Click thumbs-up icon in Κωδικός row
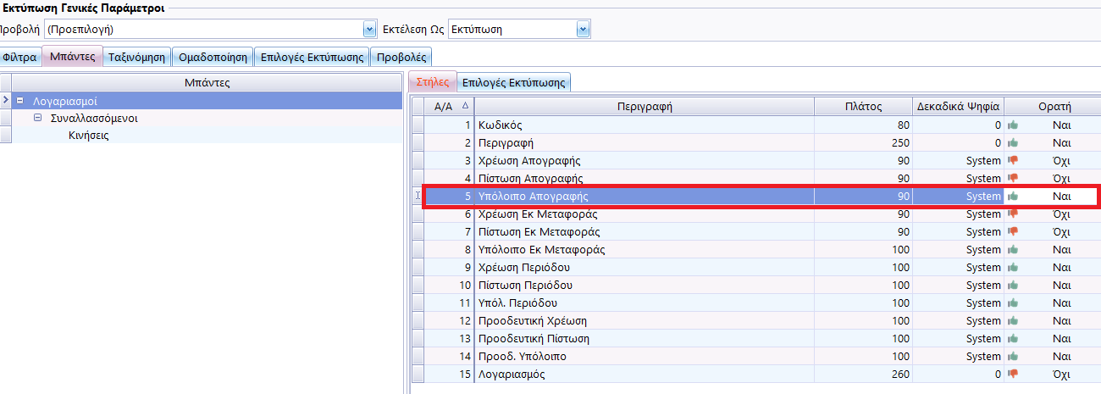 [1013, 125]
